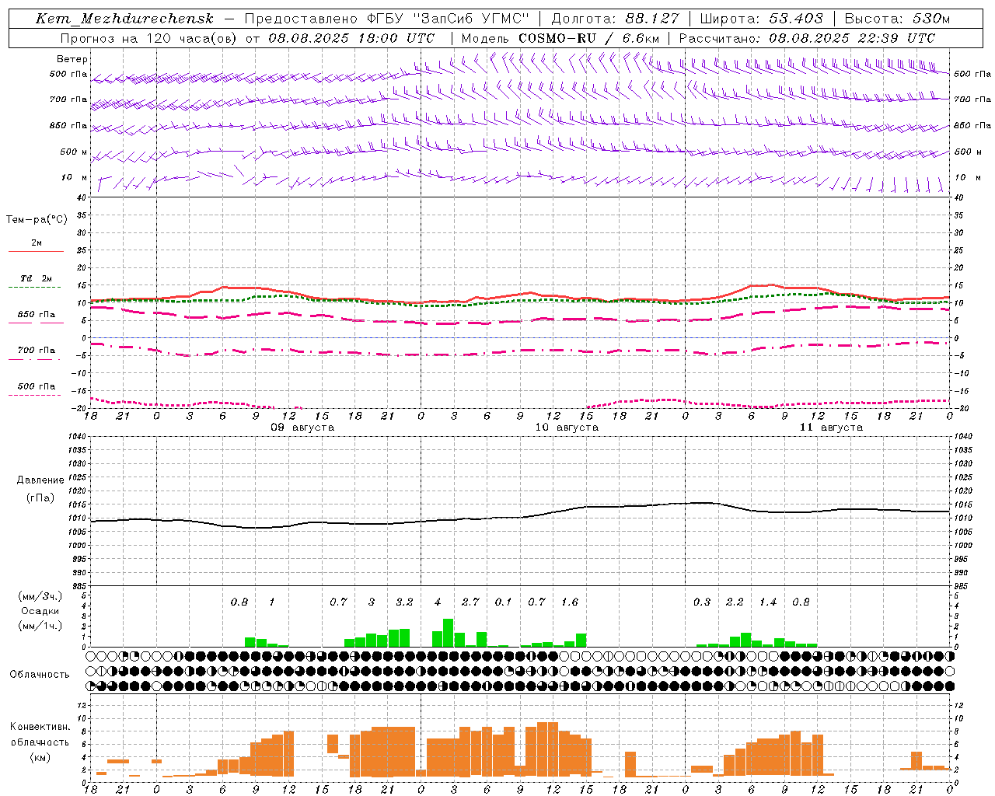Click the 1.4 precipitation total value
Screen dimensions: 995x796
pyautogui.click(x=768, y=602)
